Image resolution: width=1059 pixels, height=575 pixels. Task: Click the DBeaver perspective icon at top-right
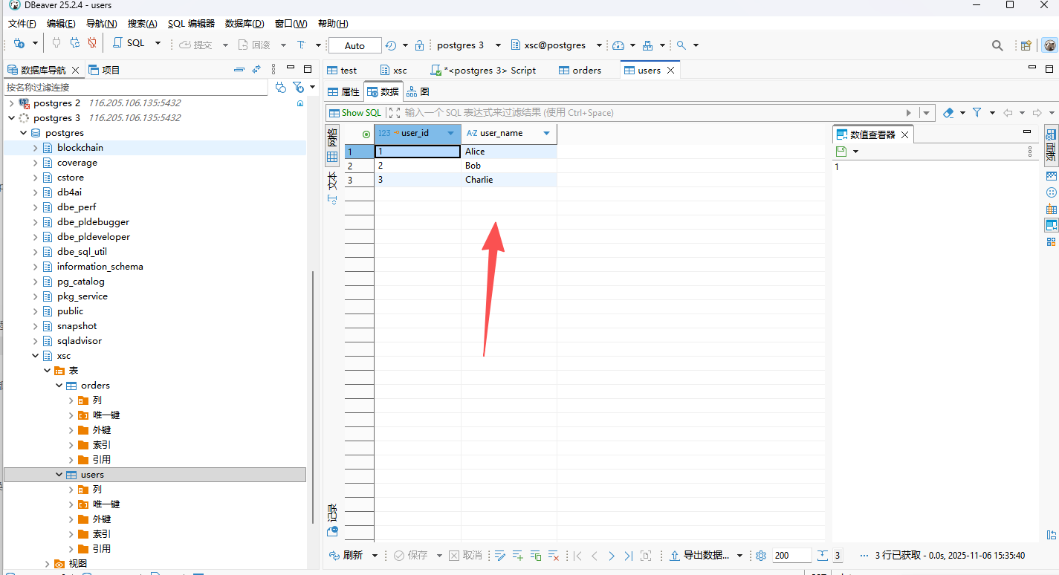click(1049, 45)
